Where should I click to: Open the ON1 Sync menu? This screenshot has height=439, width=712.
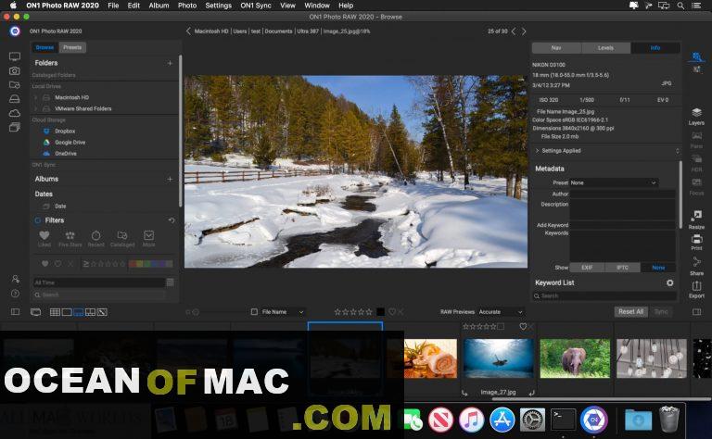pos(256,6)
